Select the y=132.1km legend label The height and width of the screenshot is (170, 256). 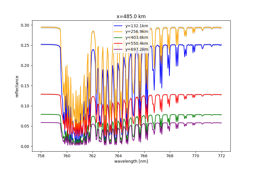click(x=137, y=26)
